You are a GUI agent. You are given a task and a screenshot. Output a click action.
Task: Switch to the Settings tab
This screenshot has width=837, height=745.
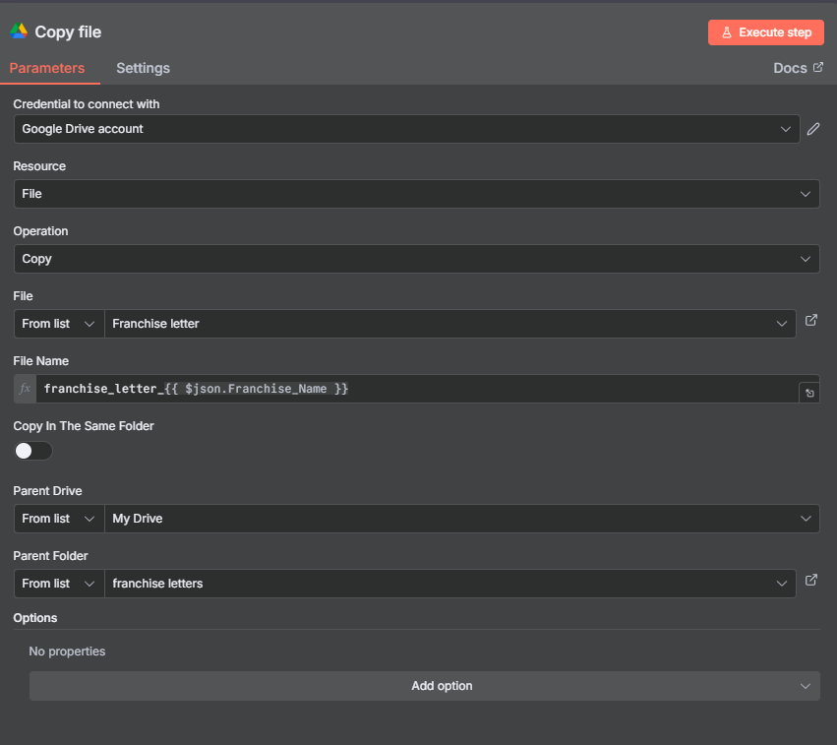point(143,68)
